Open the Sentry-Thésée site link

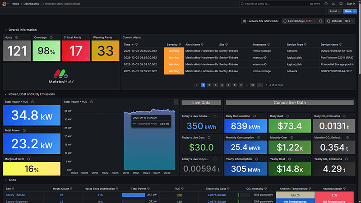(x=16, y=195)
